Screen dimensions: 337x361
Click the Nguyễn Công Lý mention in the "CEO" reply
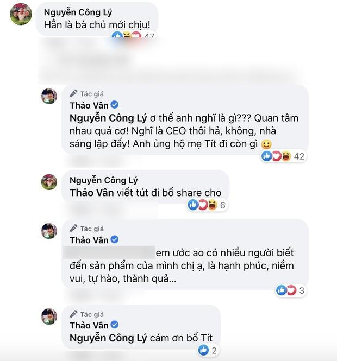(x=110, y=118)
